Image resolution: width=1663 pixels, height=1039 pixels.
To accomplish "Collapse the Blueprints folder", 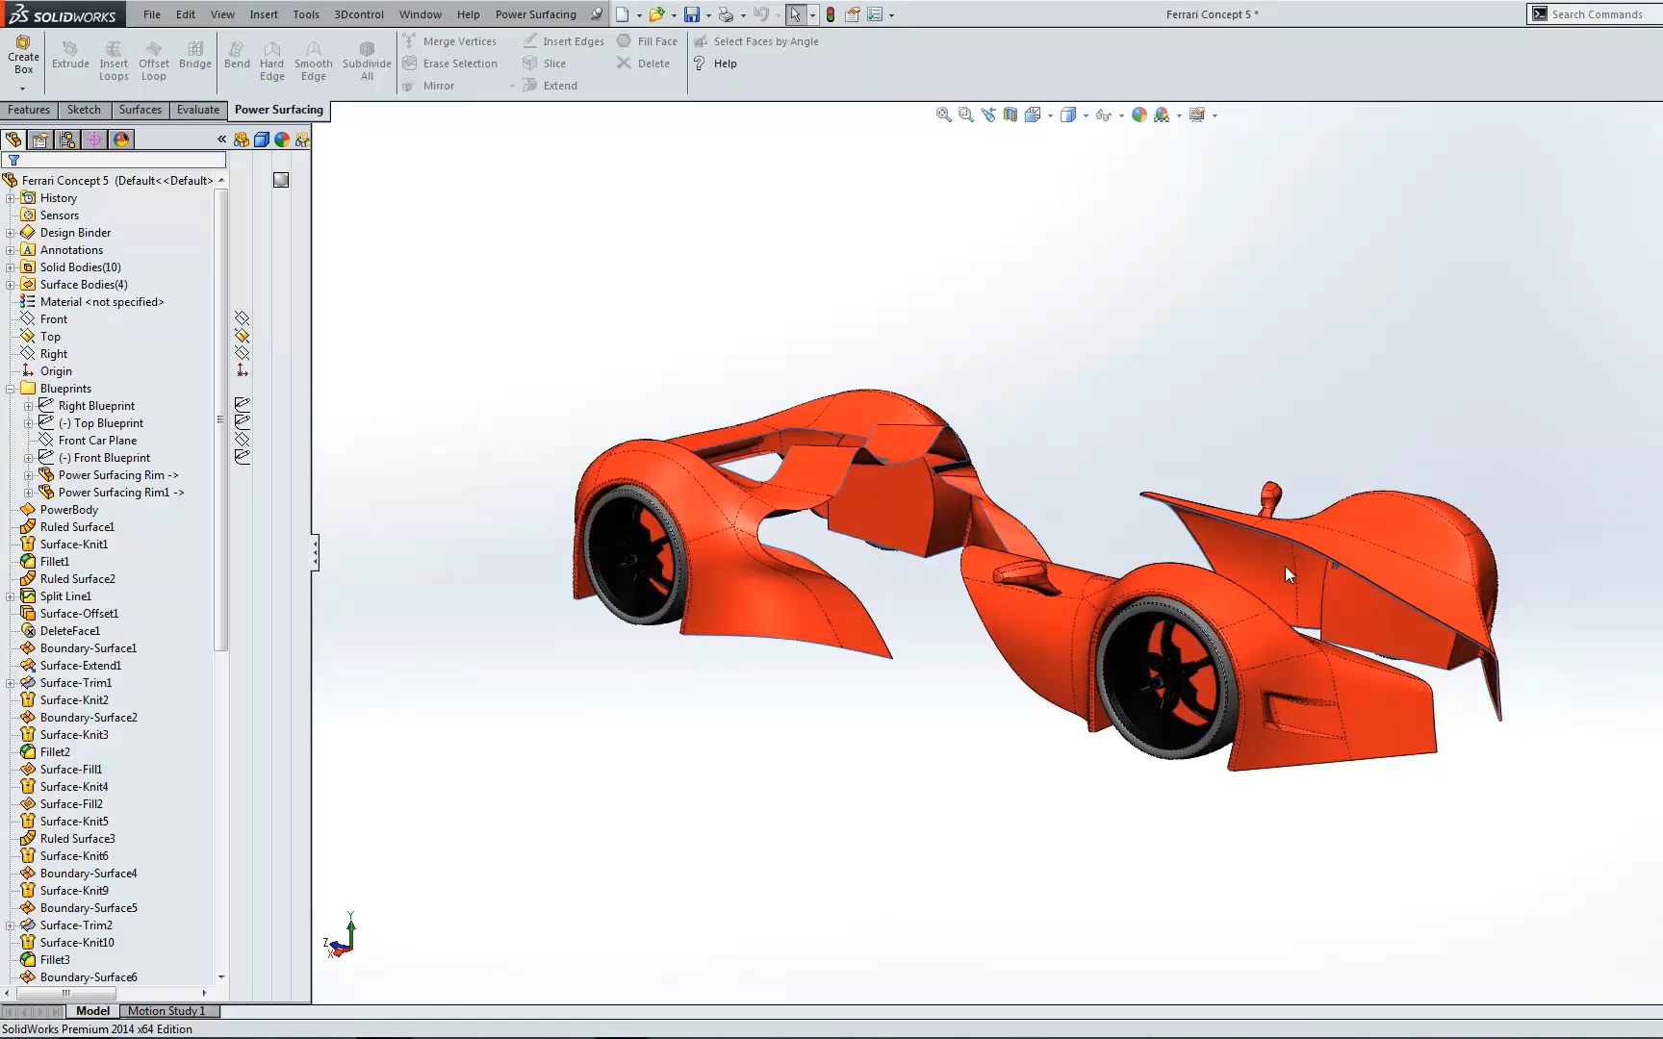I will (11, 388).
